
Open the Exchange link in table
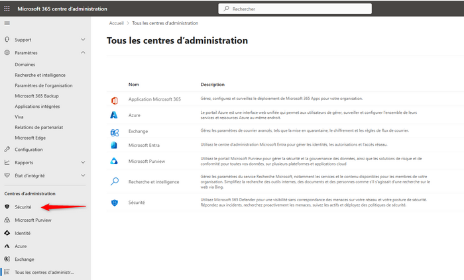[138, 131]
